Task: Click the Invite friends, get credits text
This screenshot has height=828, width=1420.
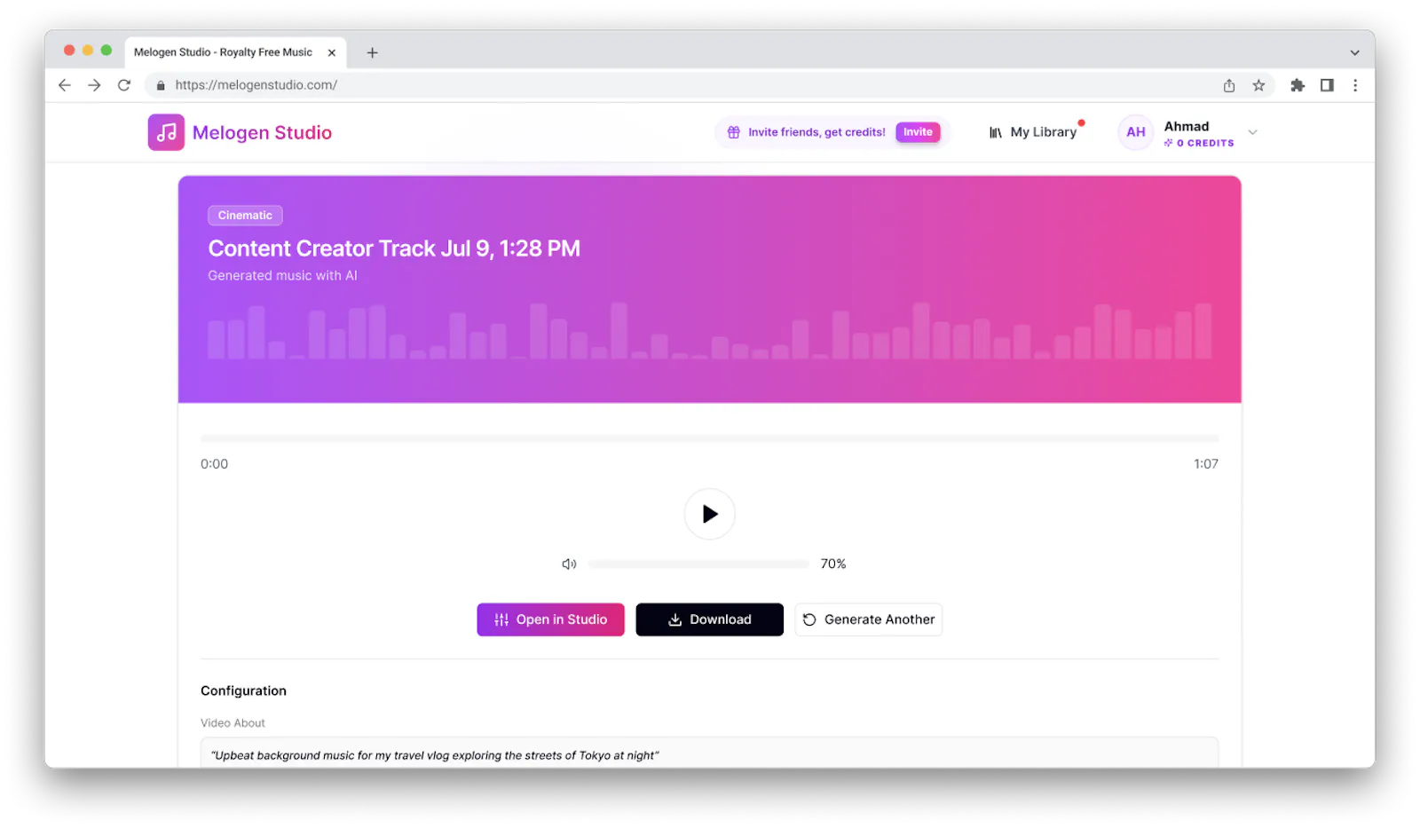Action: click(x=816, y=132)
